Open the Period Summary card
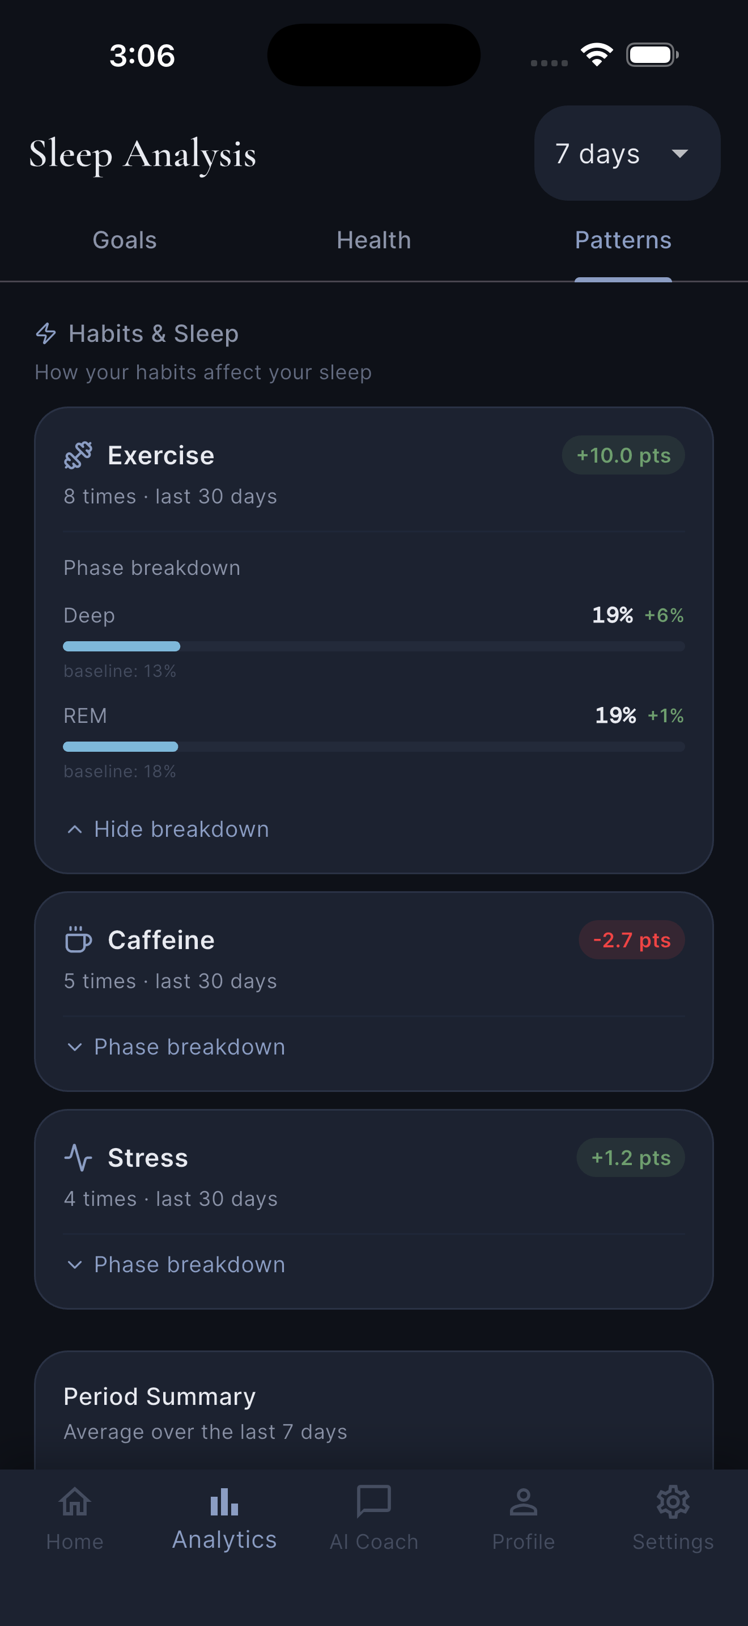The image size is (748, 1626). coord(374,1411)
